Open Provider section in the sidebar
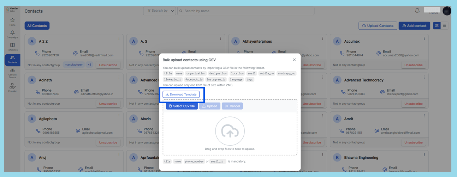Screen dimensions: 457x177 [12, 87]
